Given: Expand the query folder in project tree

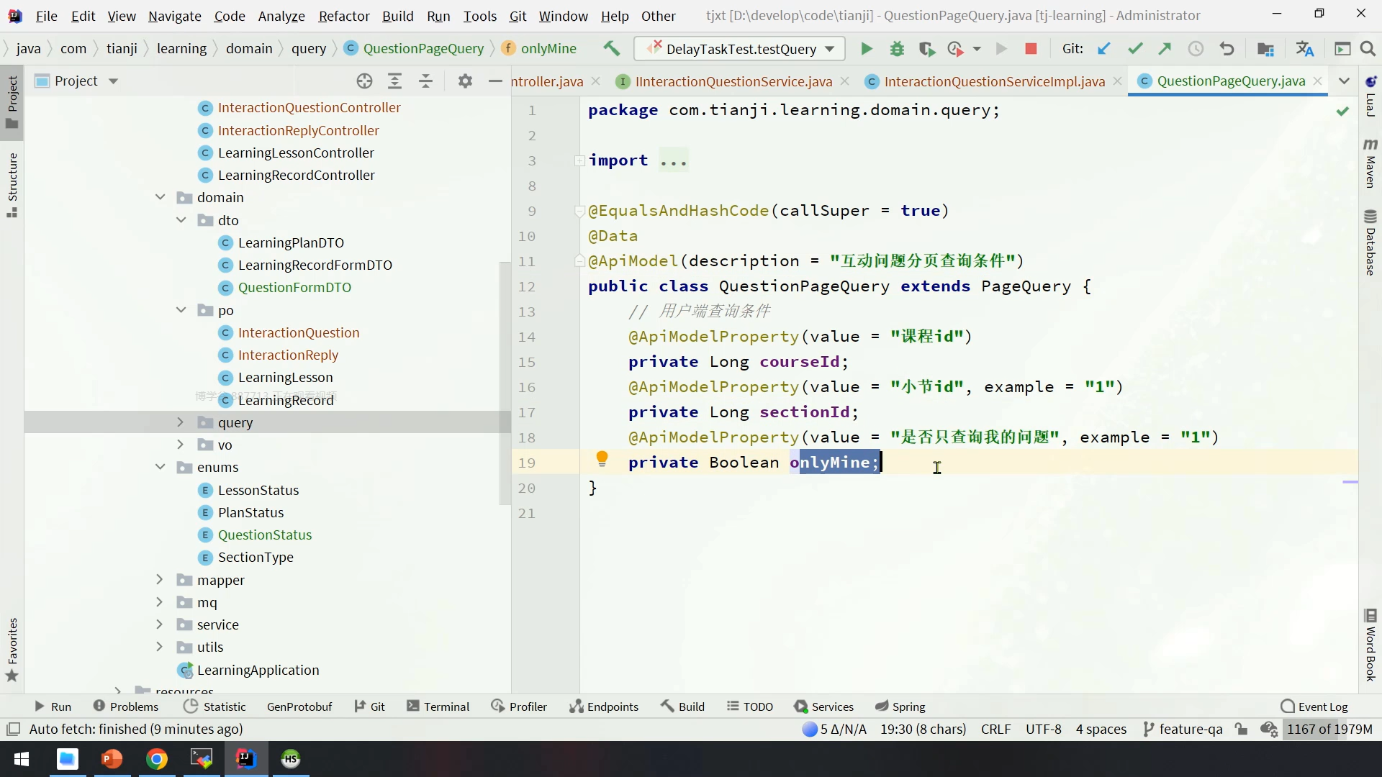Looking at the screenshot, I should pyautogui.click(x=181, y=422).
